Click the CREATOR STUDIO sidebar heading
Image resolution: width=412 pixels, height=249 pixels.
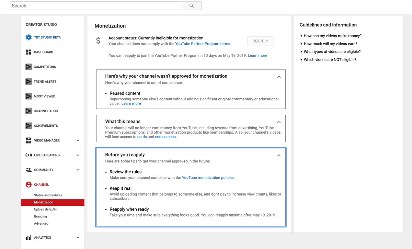[x=41, y=25]
